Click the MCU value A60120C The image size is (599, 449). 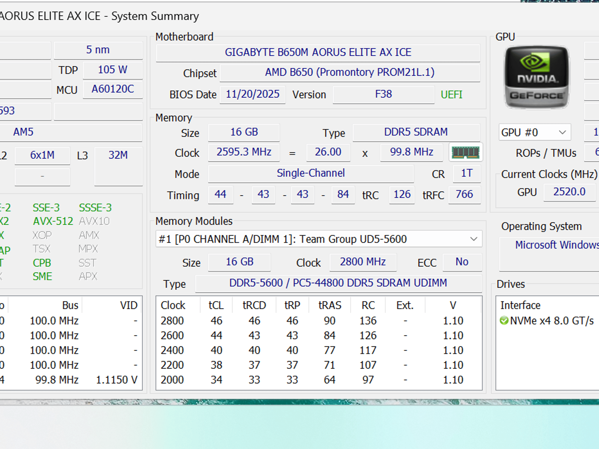click(x=113, y=89)
